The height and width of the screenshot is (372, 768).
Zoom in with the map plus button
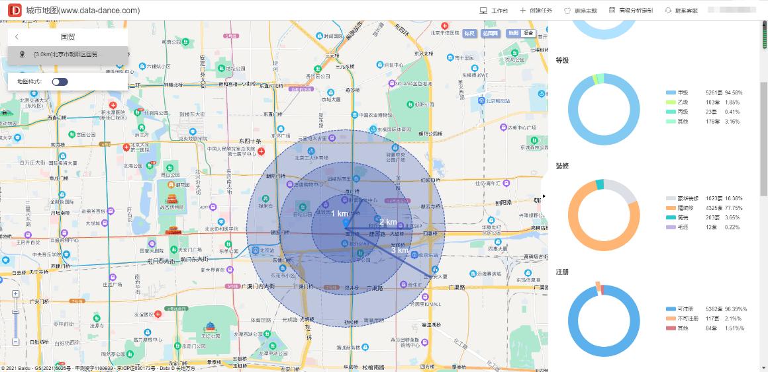(x=16, y=294)
